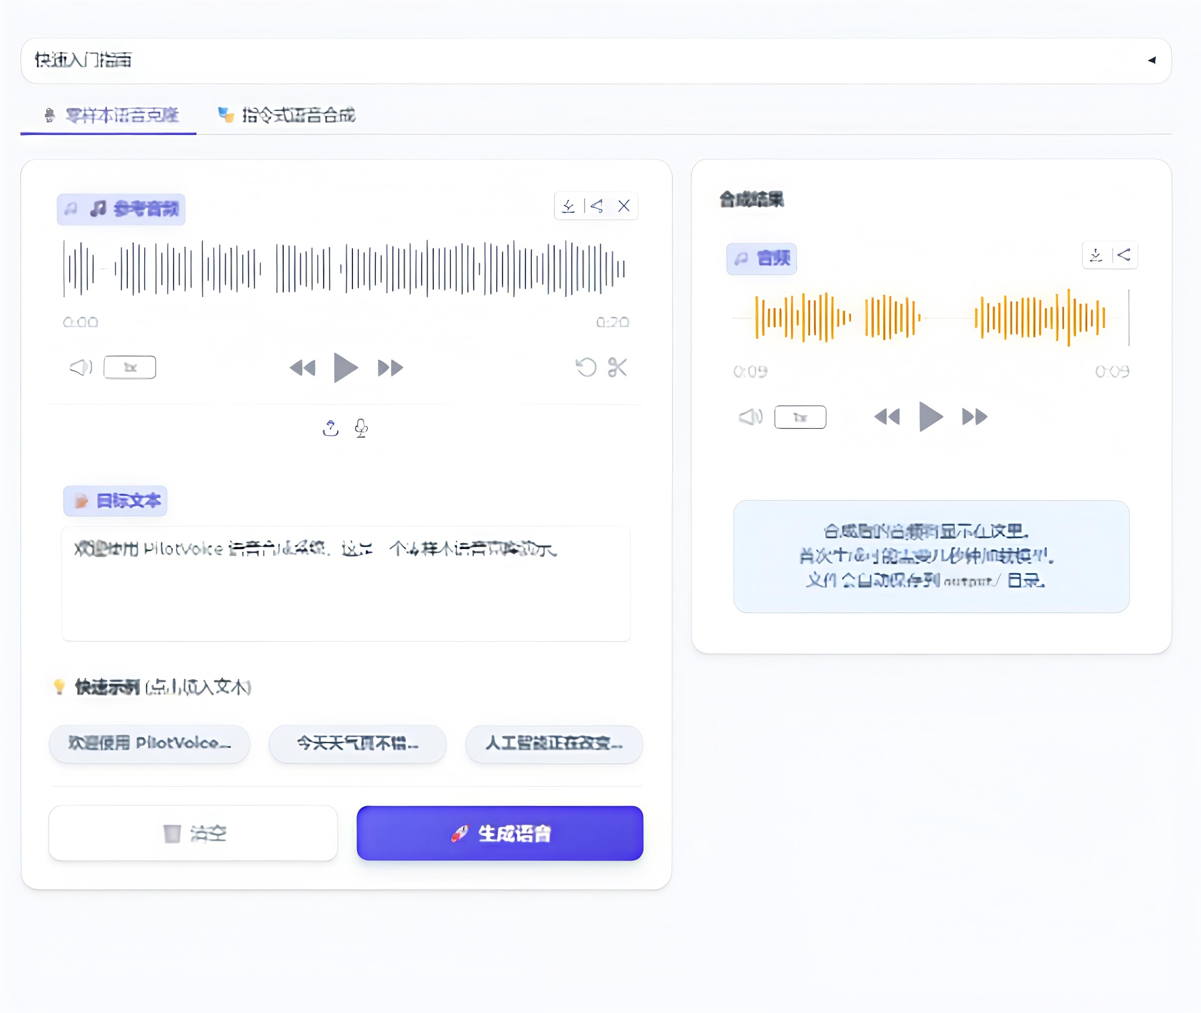Trim reference audio with scissors icon
The image size is (1201, 1013).
click(x=618, y=368)
